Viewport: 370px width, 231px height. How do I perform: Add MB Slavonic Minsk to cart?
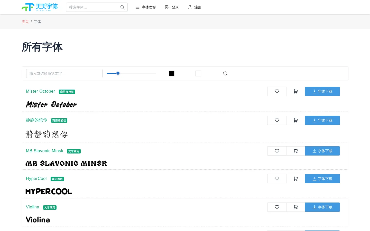pos(296,151)
